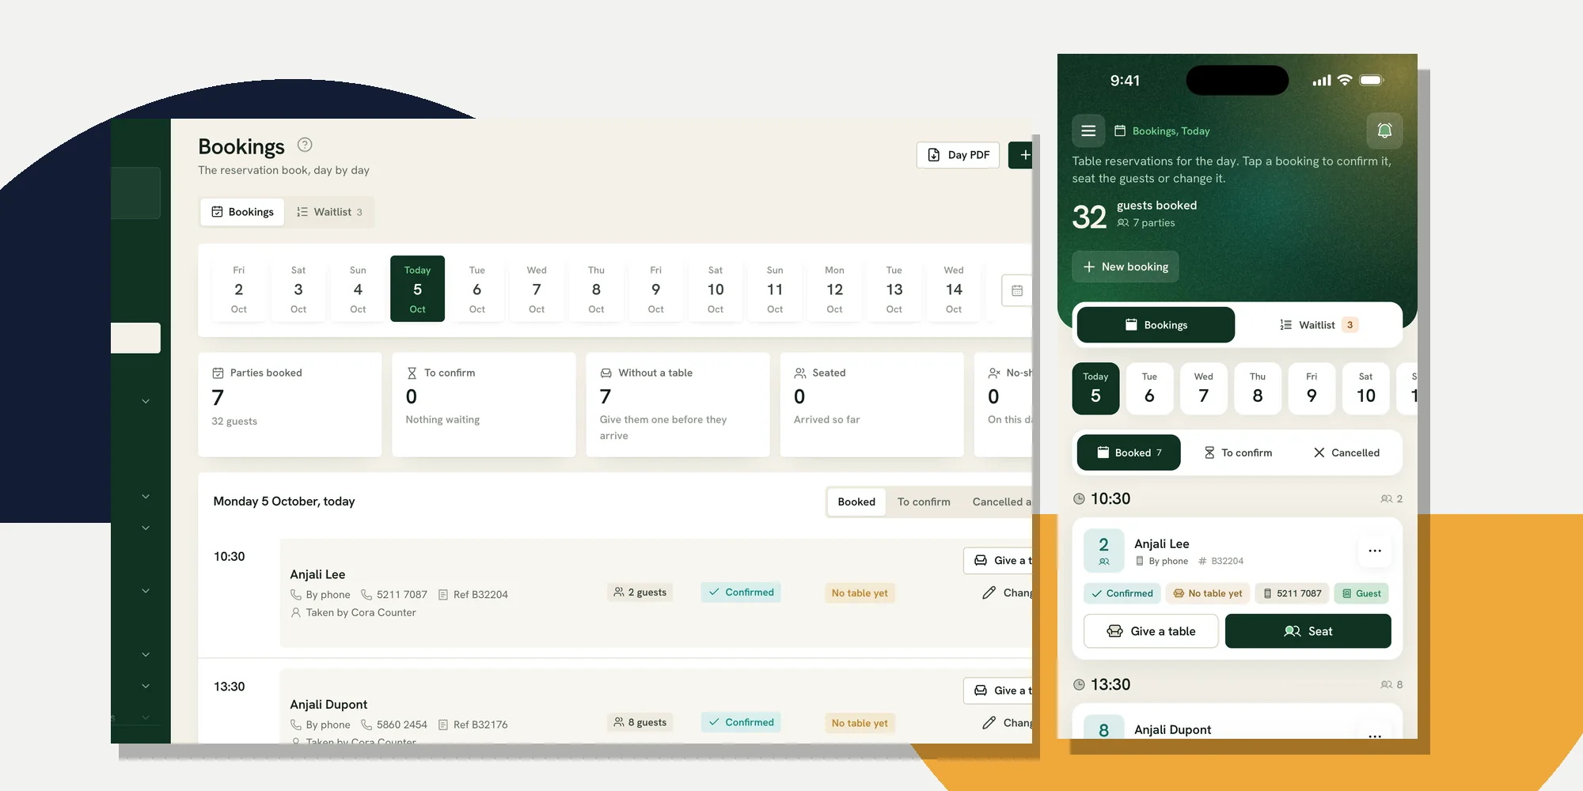1583x791 pixels.
Task: Tap New booking on mobile
Action: pyautogui.click(x=1126, y=267)
